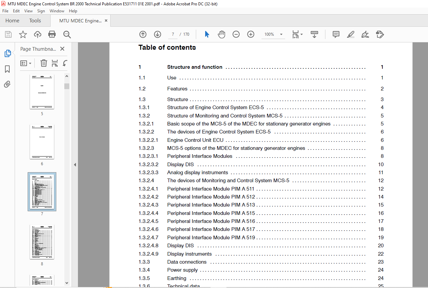Open the View menu
Viewport: 428px width, 288px height.
point(28,11)
